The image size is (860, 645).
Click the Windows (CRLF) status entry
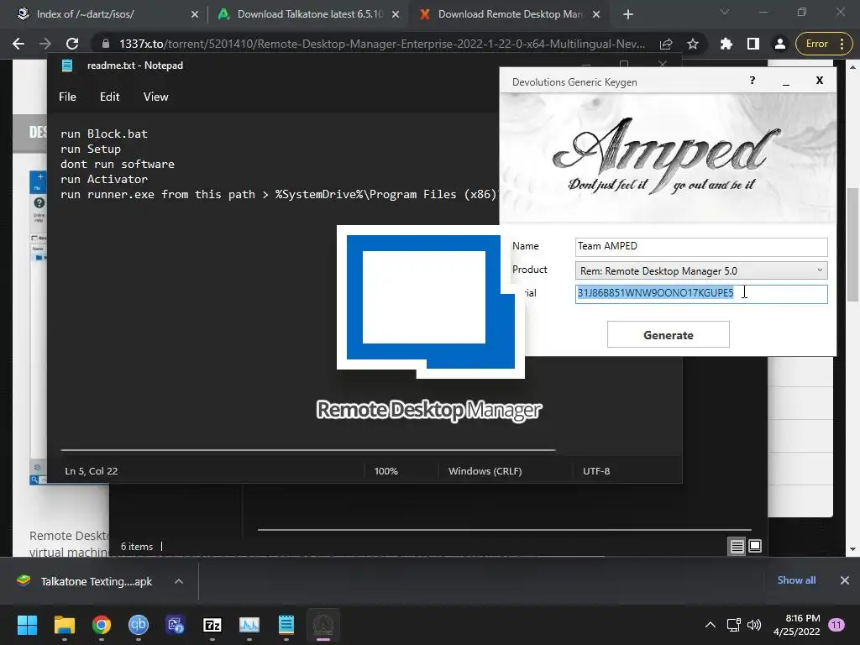(x=485, y=471)
